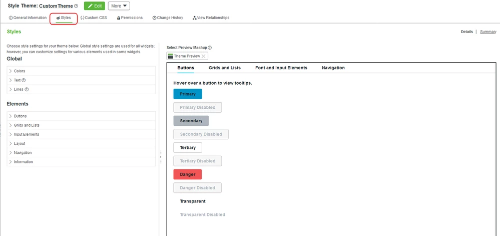The height and width of the screenshot is (236, 500).
Task: Click the help icon beside CustomTheme title
Action: coord(76,6)
